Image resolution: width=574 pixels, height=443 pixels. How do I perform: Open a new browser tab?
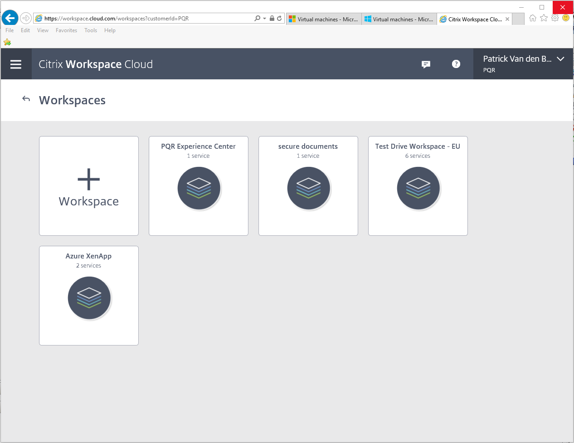click(518, 19)
